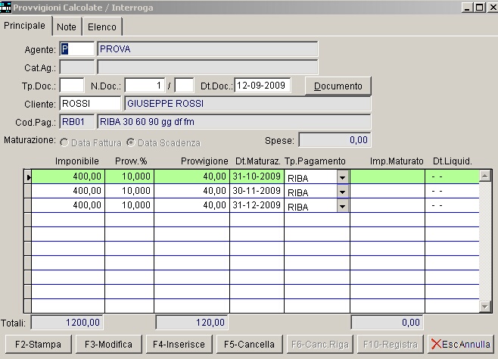Viewport: 498px width, 359px height.
Task: Maximize the Provvigioni Calcolate window
Action: coord(480,8)
